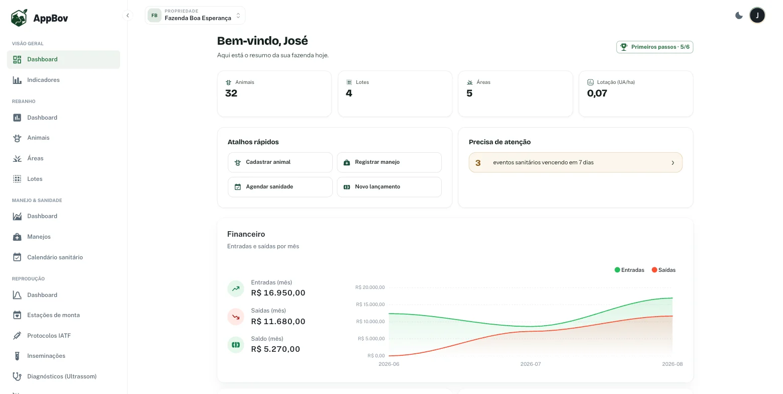Screen dimensions: 783x394
Task: Click the Lotação (UA/ha) 0,07 card
Action: click(636, 93)
